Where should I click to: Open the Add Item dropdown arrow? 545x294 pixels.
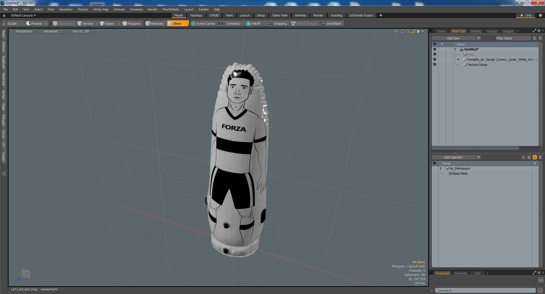pyautogui.click(x=479, y=38)
